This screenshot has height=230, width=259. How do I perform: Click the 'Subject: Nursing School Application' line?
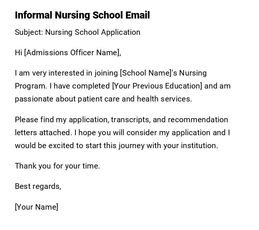(77, 32)
